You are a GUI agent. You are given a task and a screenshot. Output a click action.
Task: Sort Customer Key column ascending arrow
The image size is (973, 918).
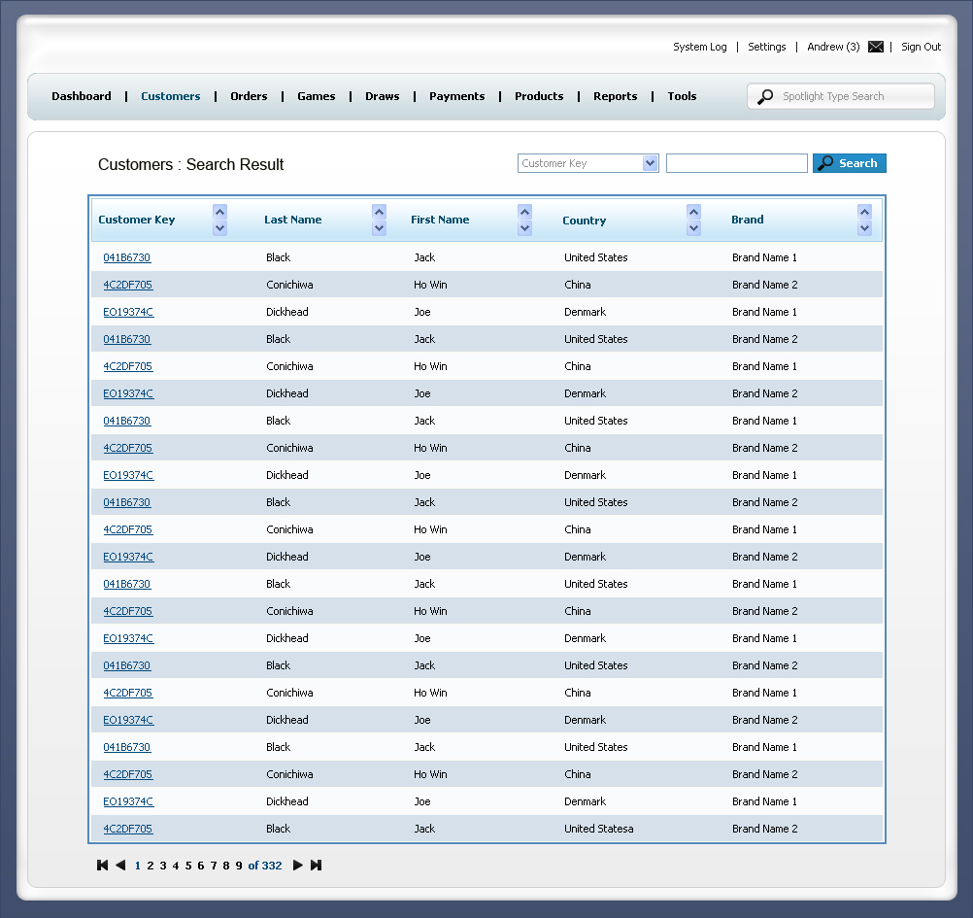point(219,212)
